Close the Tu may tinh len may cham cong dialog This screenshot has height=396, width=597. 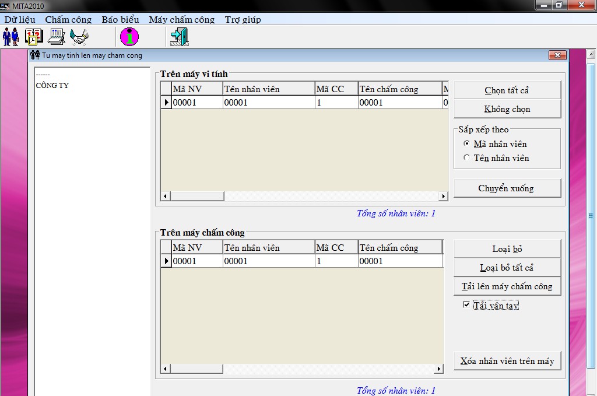[557, 55]
